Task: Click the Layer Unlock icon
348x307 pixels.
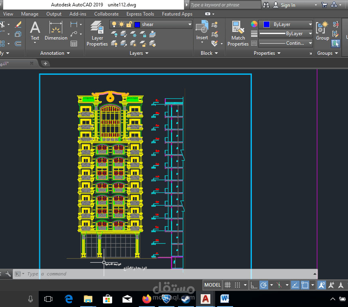Action: [143, 44]
